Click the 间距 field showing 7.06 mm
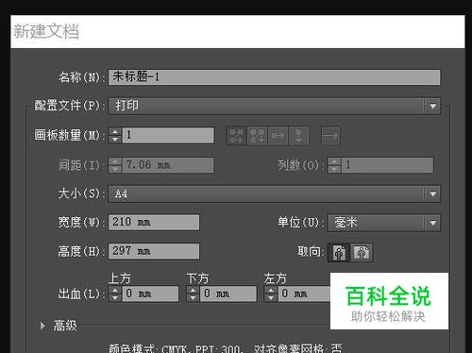This screenshot has width=472, height=353. pos(168,165)
